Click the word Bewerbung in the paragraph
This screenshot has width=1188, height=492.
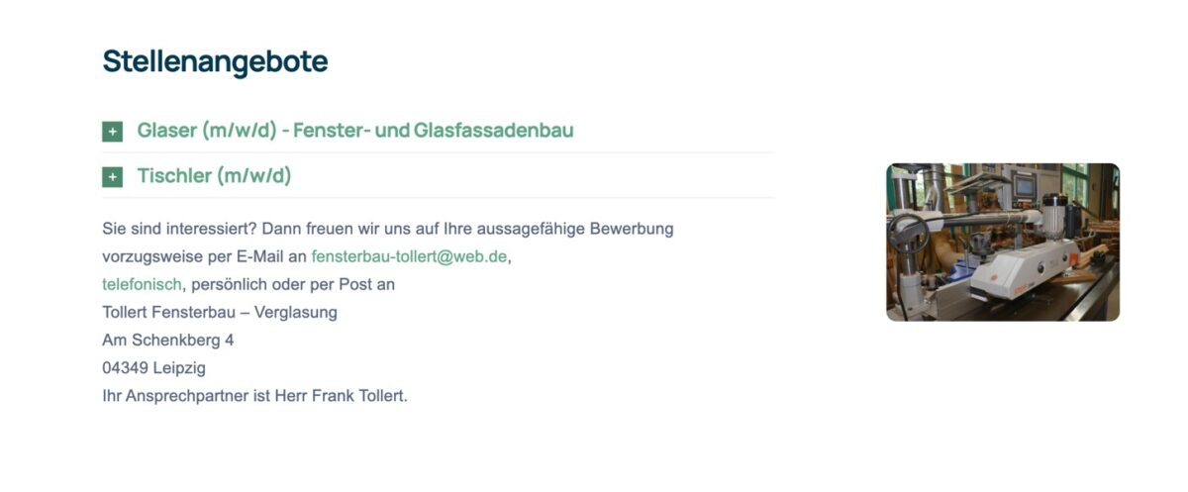pos(632,229)
